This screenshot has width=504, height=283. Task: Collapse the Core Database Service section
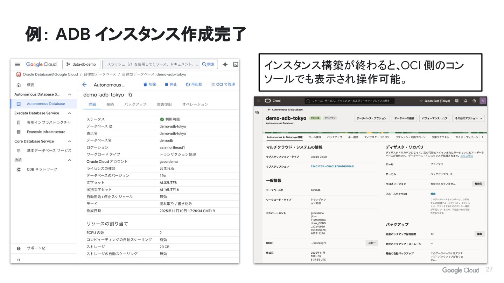(69, 141)
